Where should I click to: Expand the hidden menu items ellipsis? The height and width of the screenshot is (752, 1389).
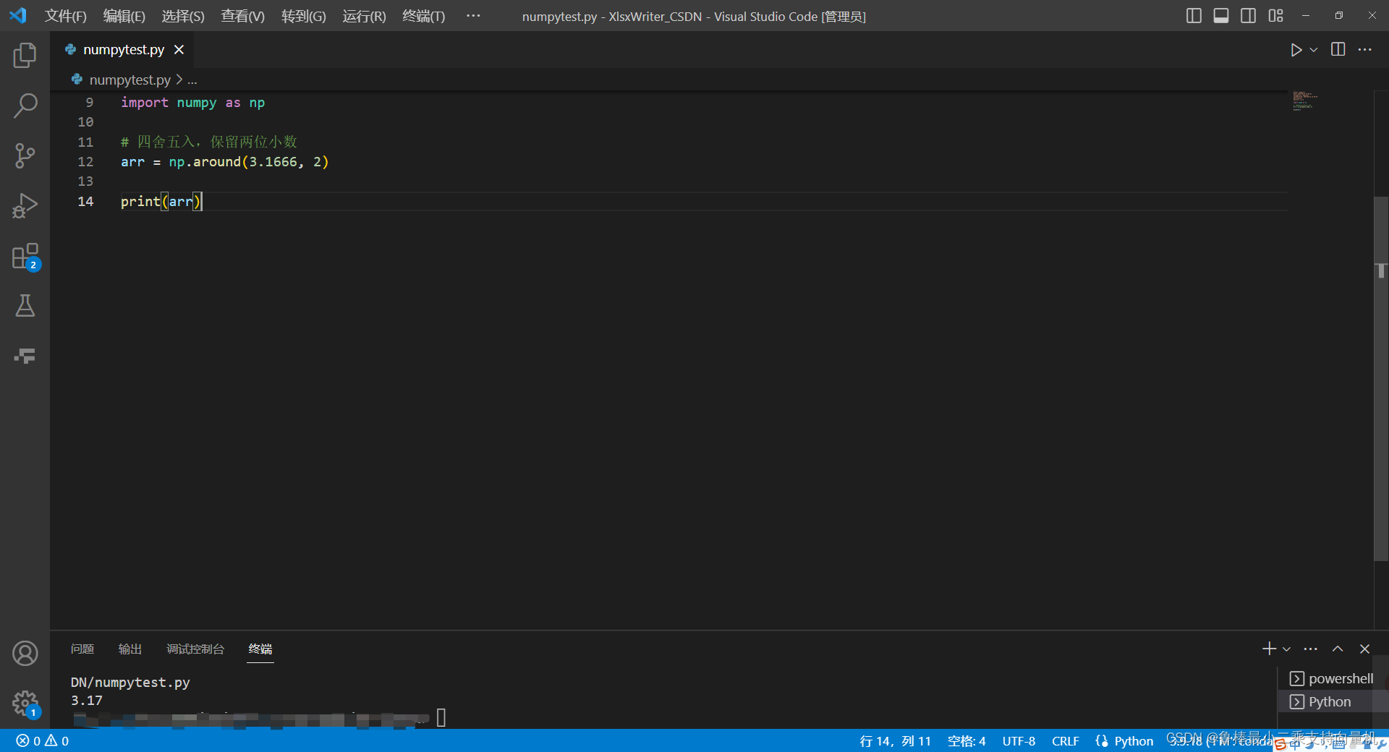point(473,15)
